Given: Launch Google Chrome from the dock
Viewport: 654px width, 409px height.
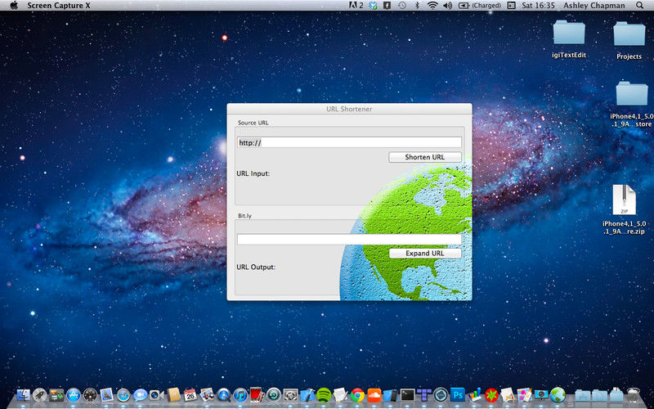Looking at the screenshot, I should point(357,395).
